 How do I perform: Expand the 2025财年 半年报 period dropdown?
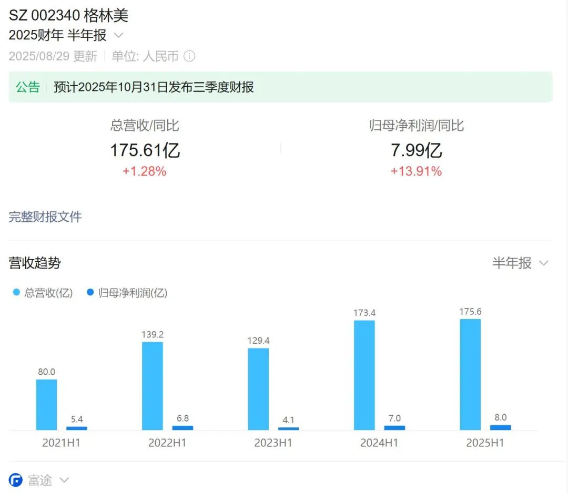pyautogui.click(x=119, y=35)
